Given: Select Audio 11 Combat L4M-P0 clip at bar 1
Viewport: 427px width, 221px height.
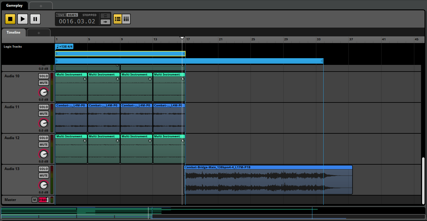Looking at the screenshot, I should [71, 118].
